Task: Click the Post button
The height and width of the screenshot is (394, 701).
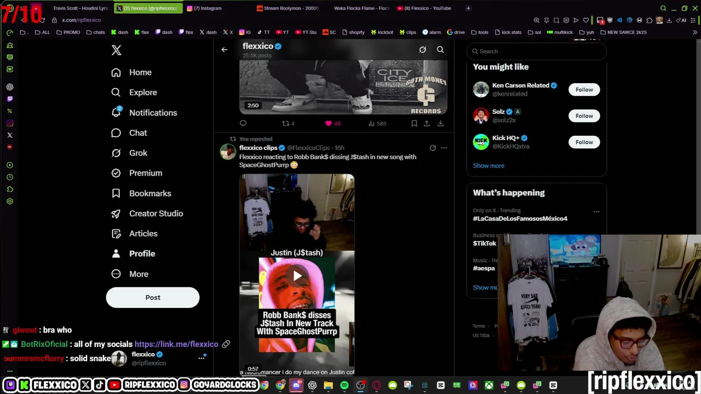Action: (153, 298)
